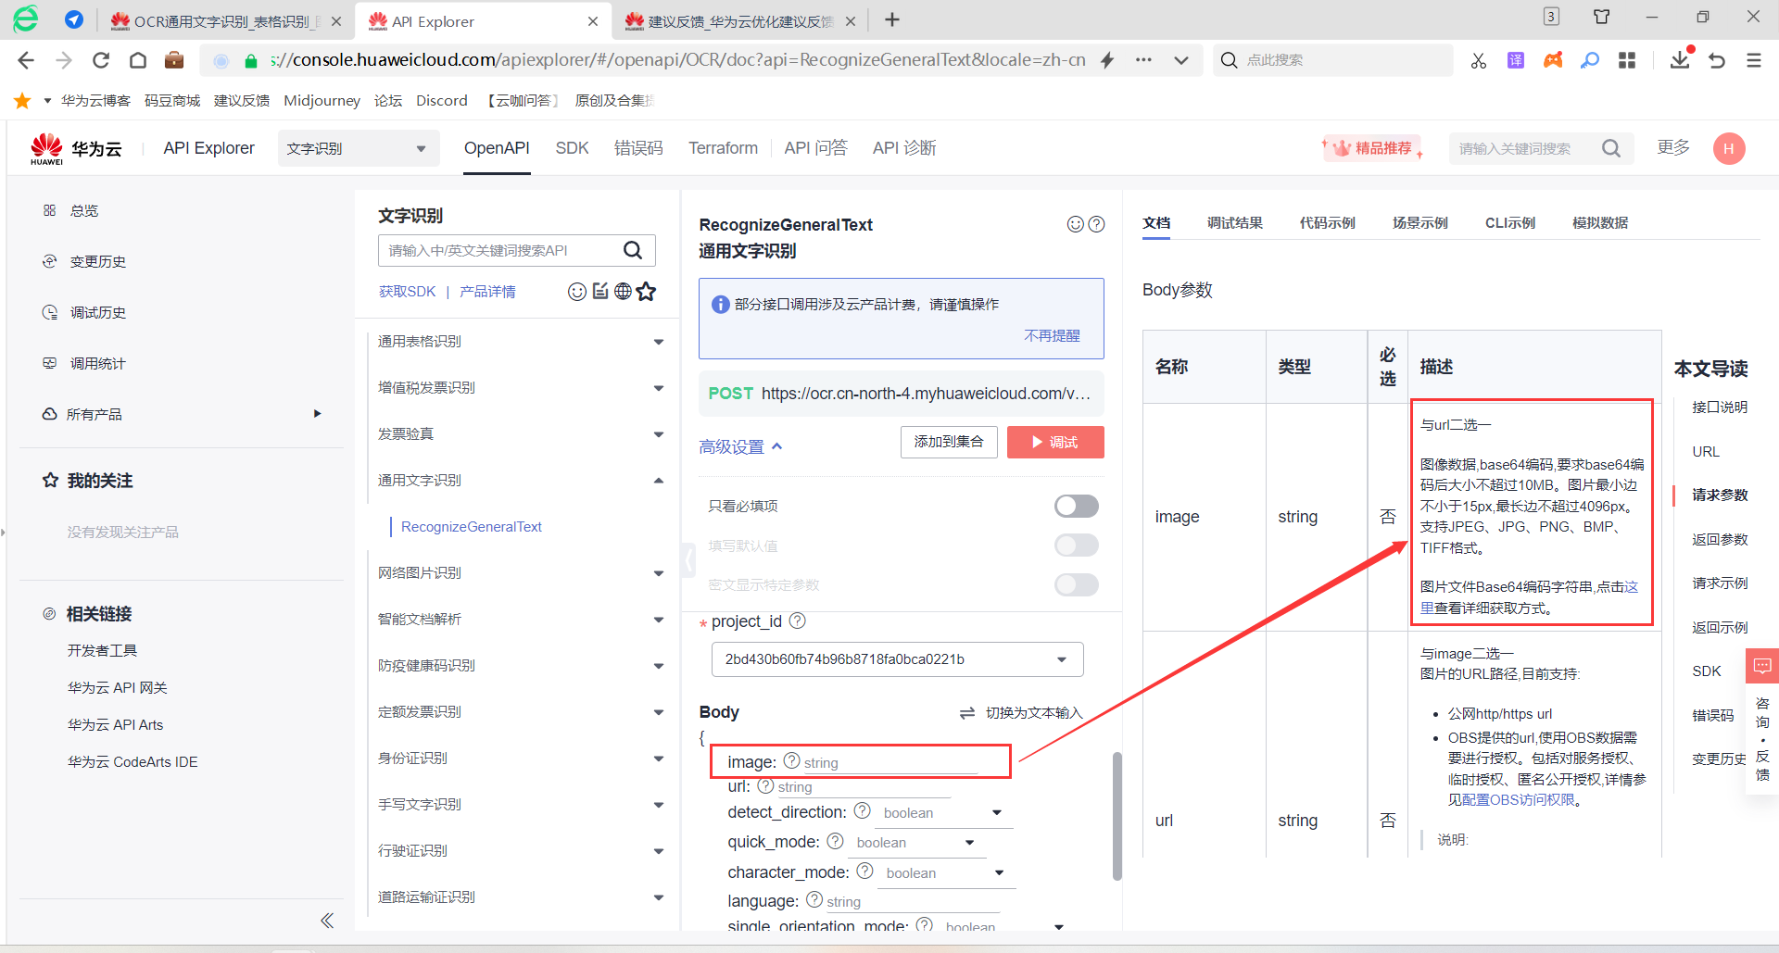Click the image string input field
The height and width of the screenshot is (953, 1779).
coord(889,762)
